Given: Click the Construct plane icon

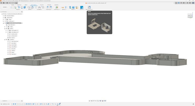Looking at the screenshot, I should pyautogui.click(x=56, y=7).
